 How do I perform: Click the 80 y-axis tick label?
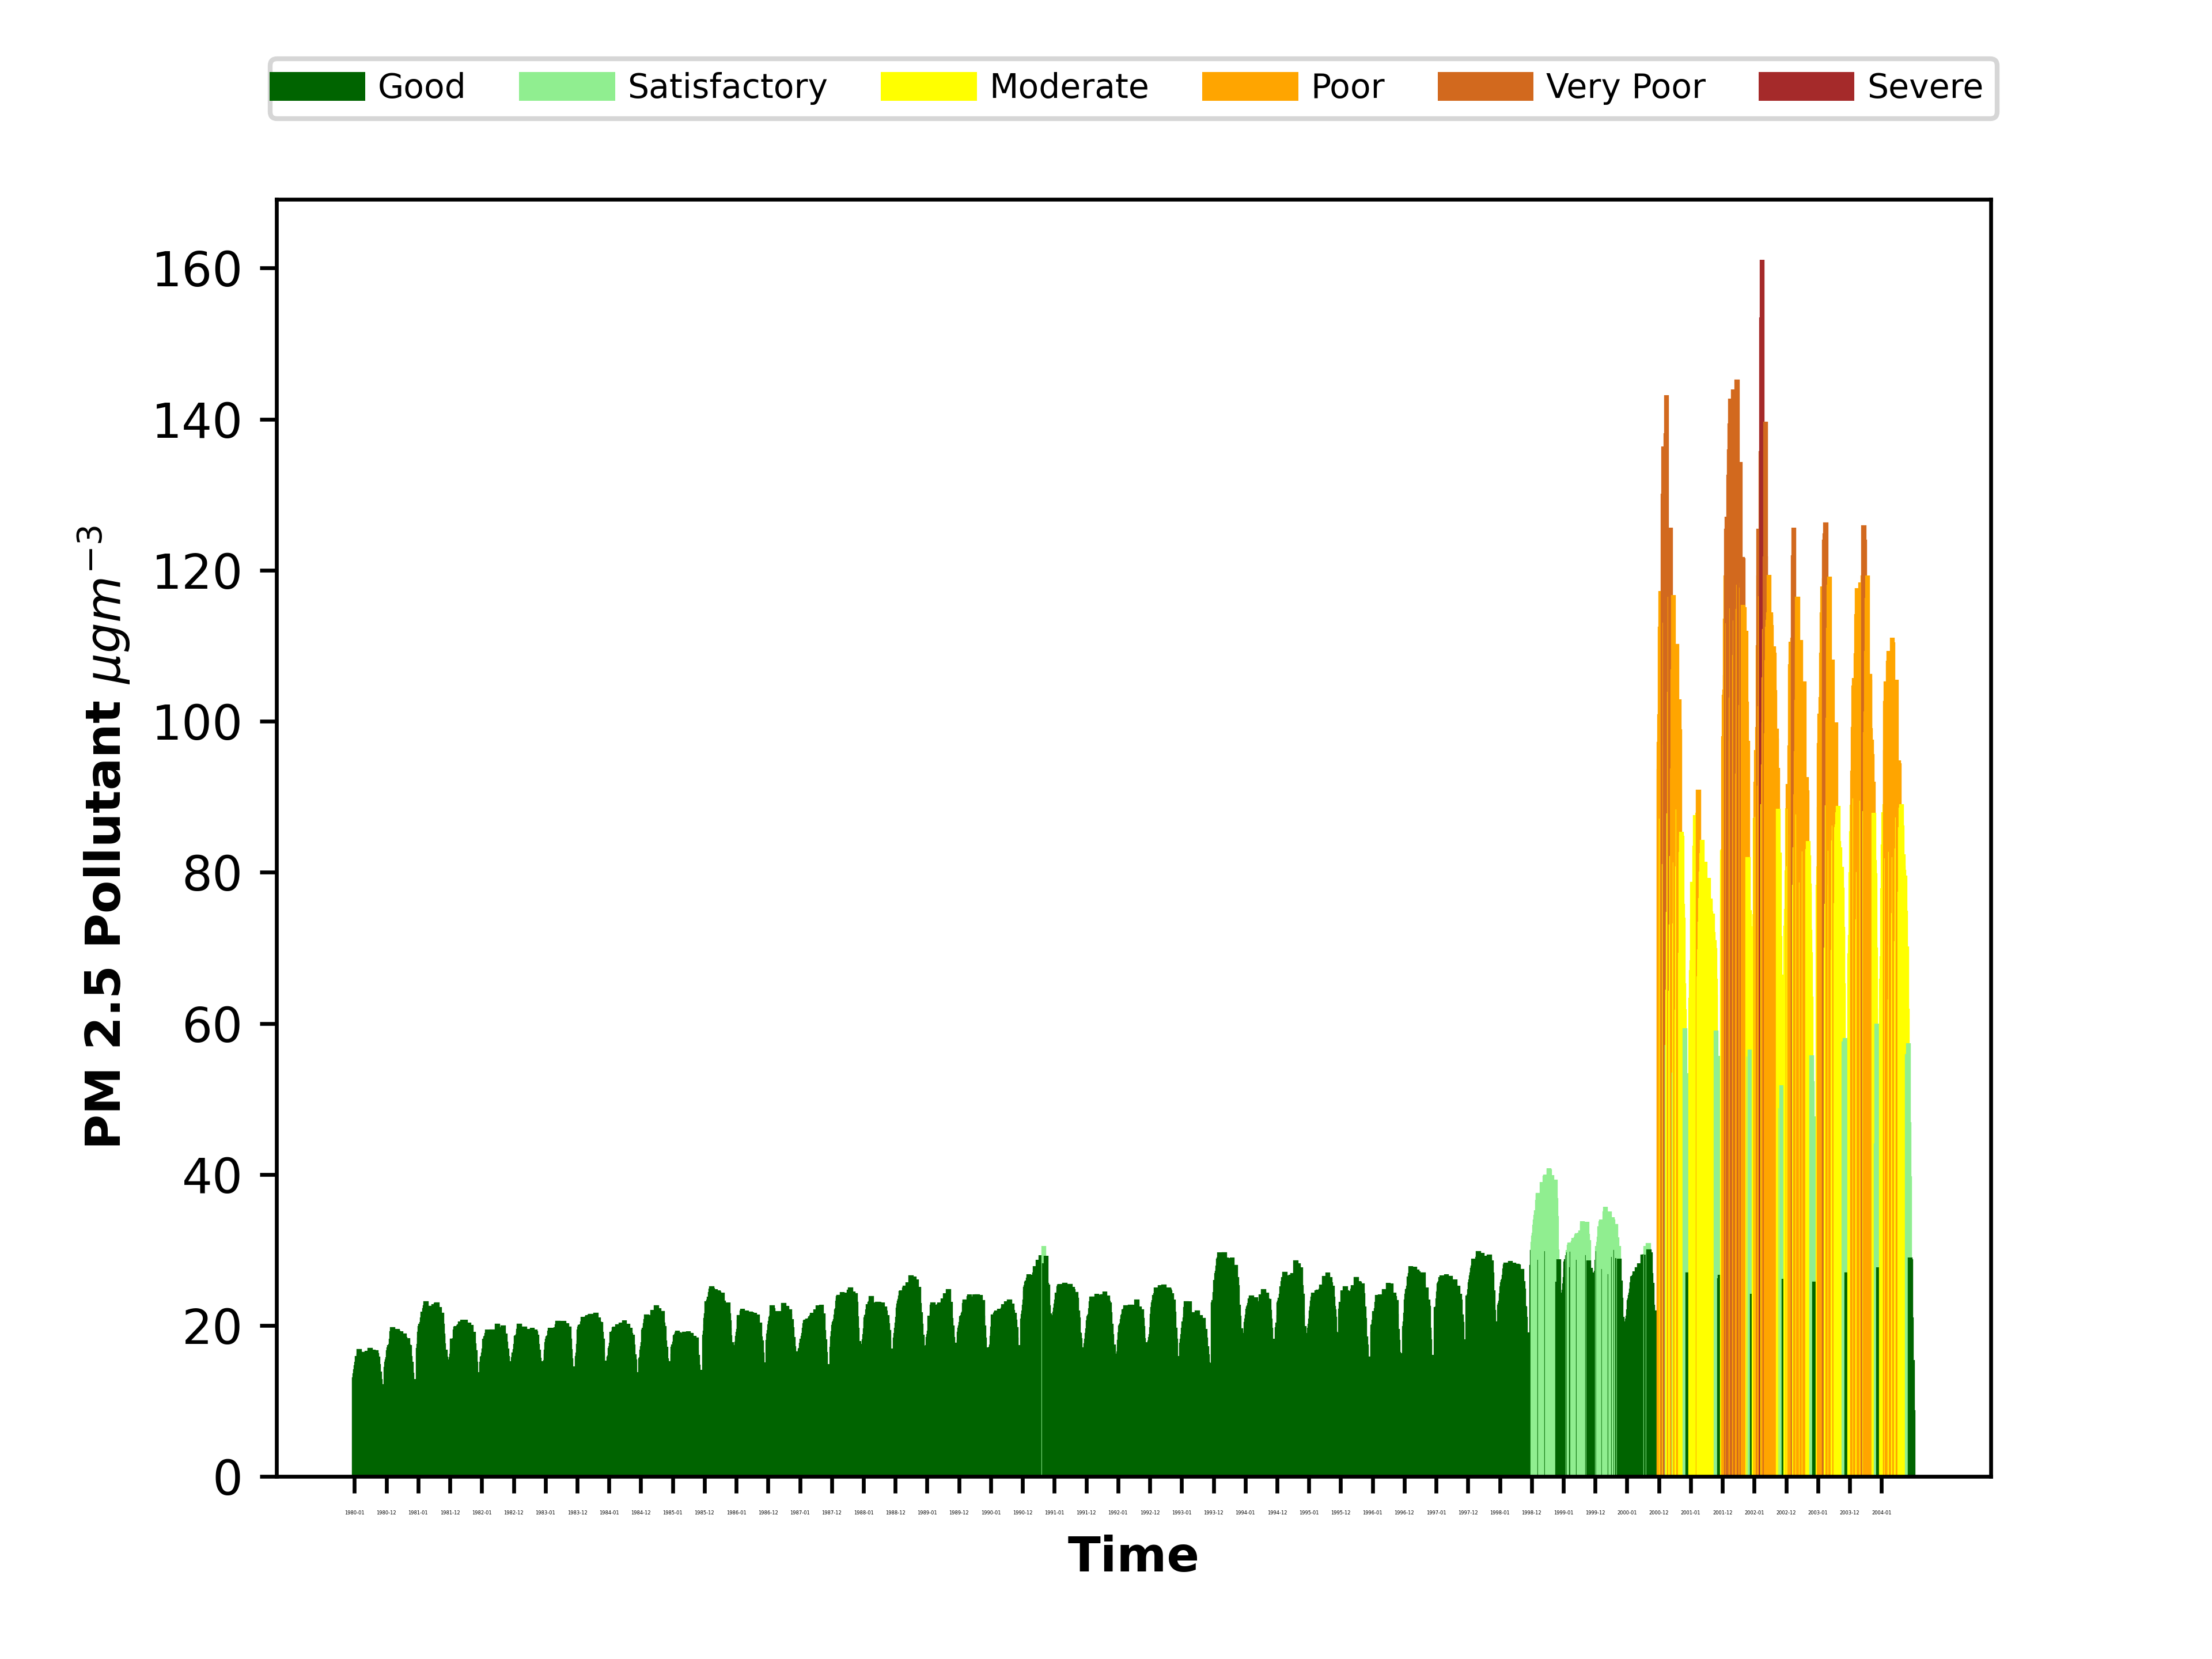tap(211, 874)
